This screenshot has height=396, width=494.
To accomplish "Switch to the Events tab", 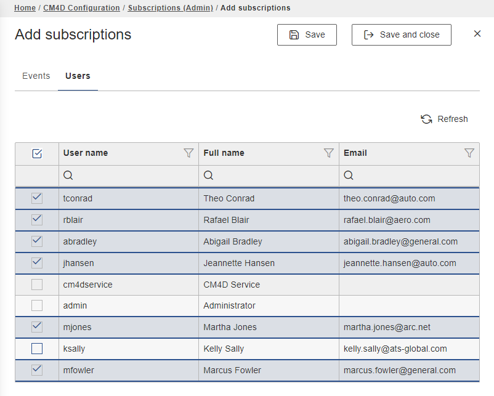I will point(36,76).
